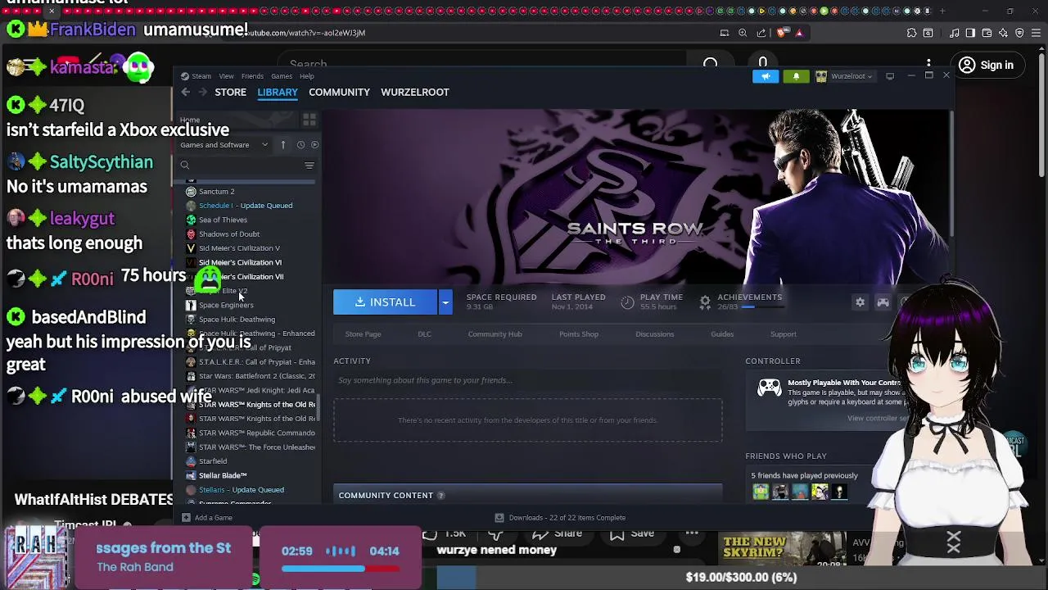Click the Steam announcements megaphone button

[766, 76]
